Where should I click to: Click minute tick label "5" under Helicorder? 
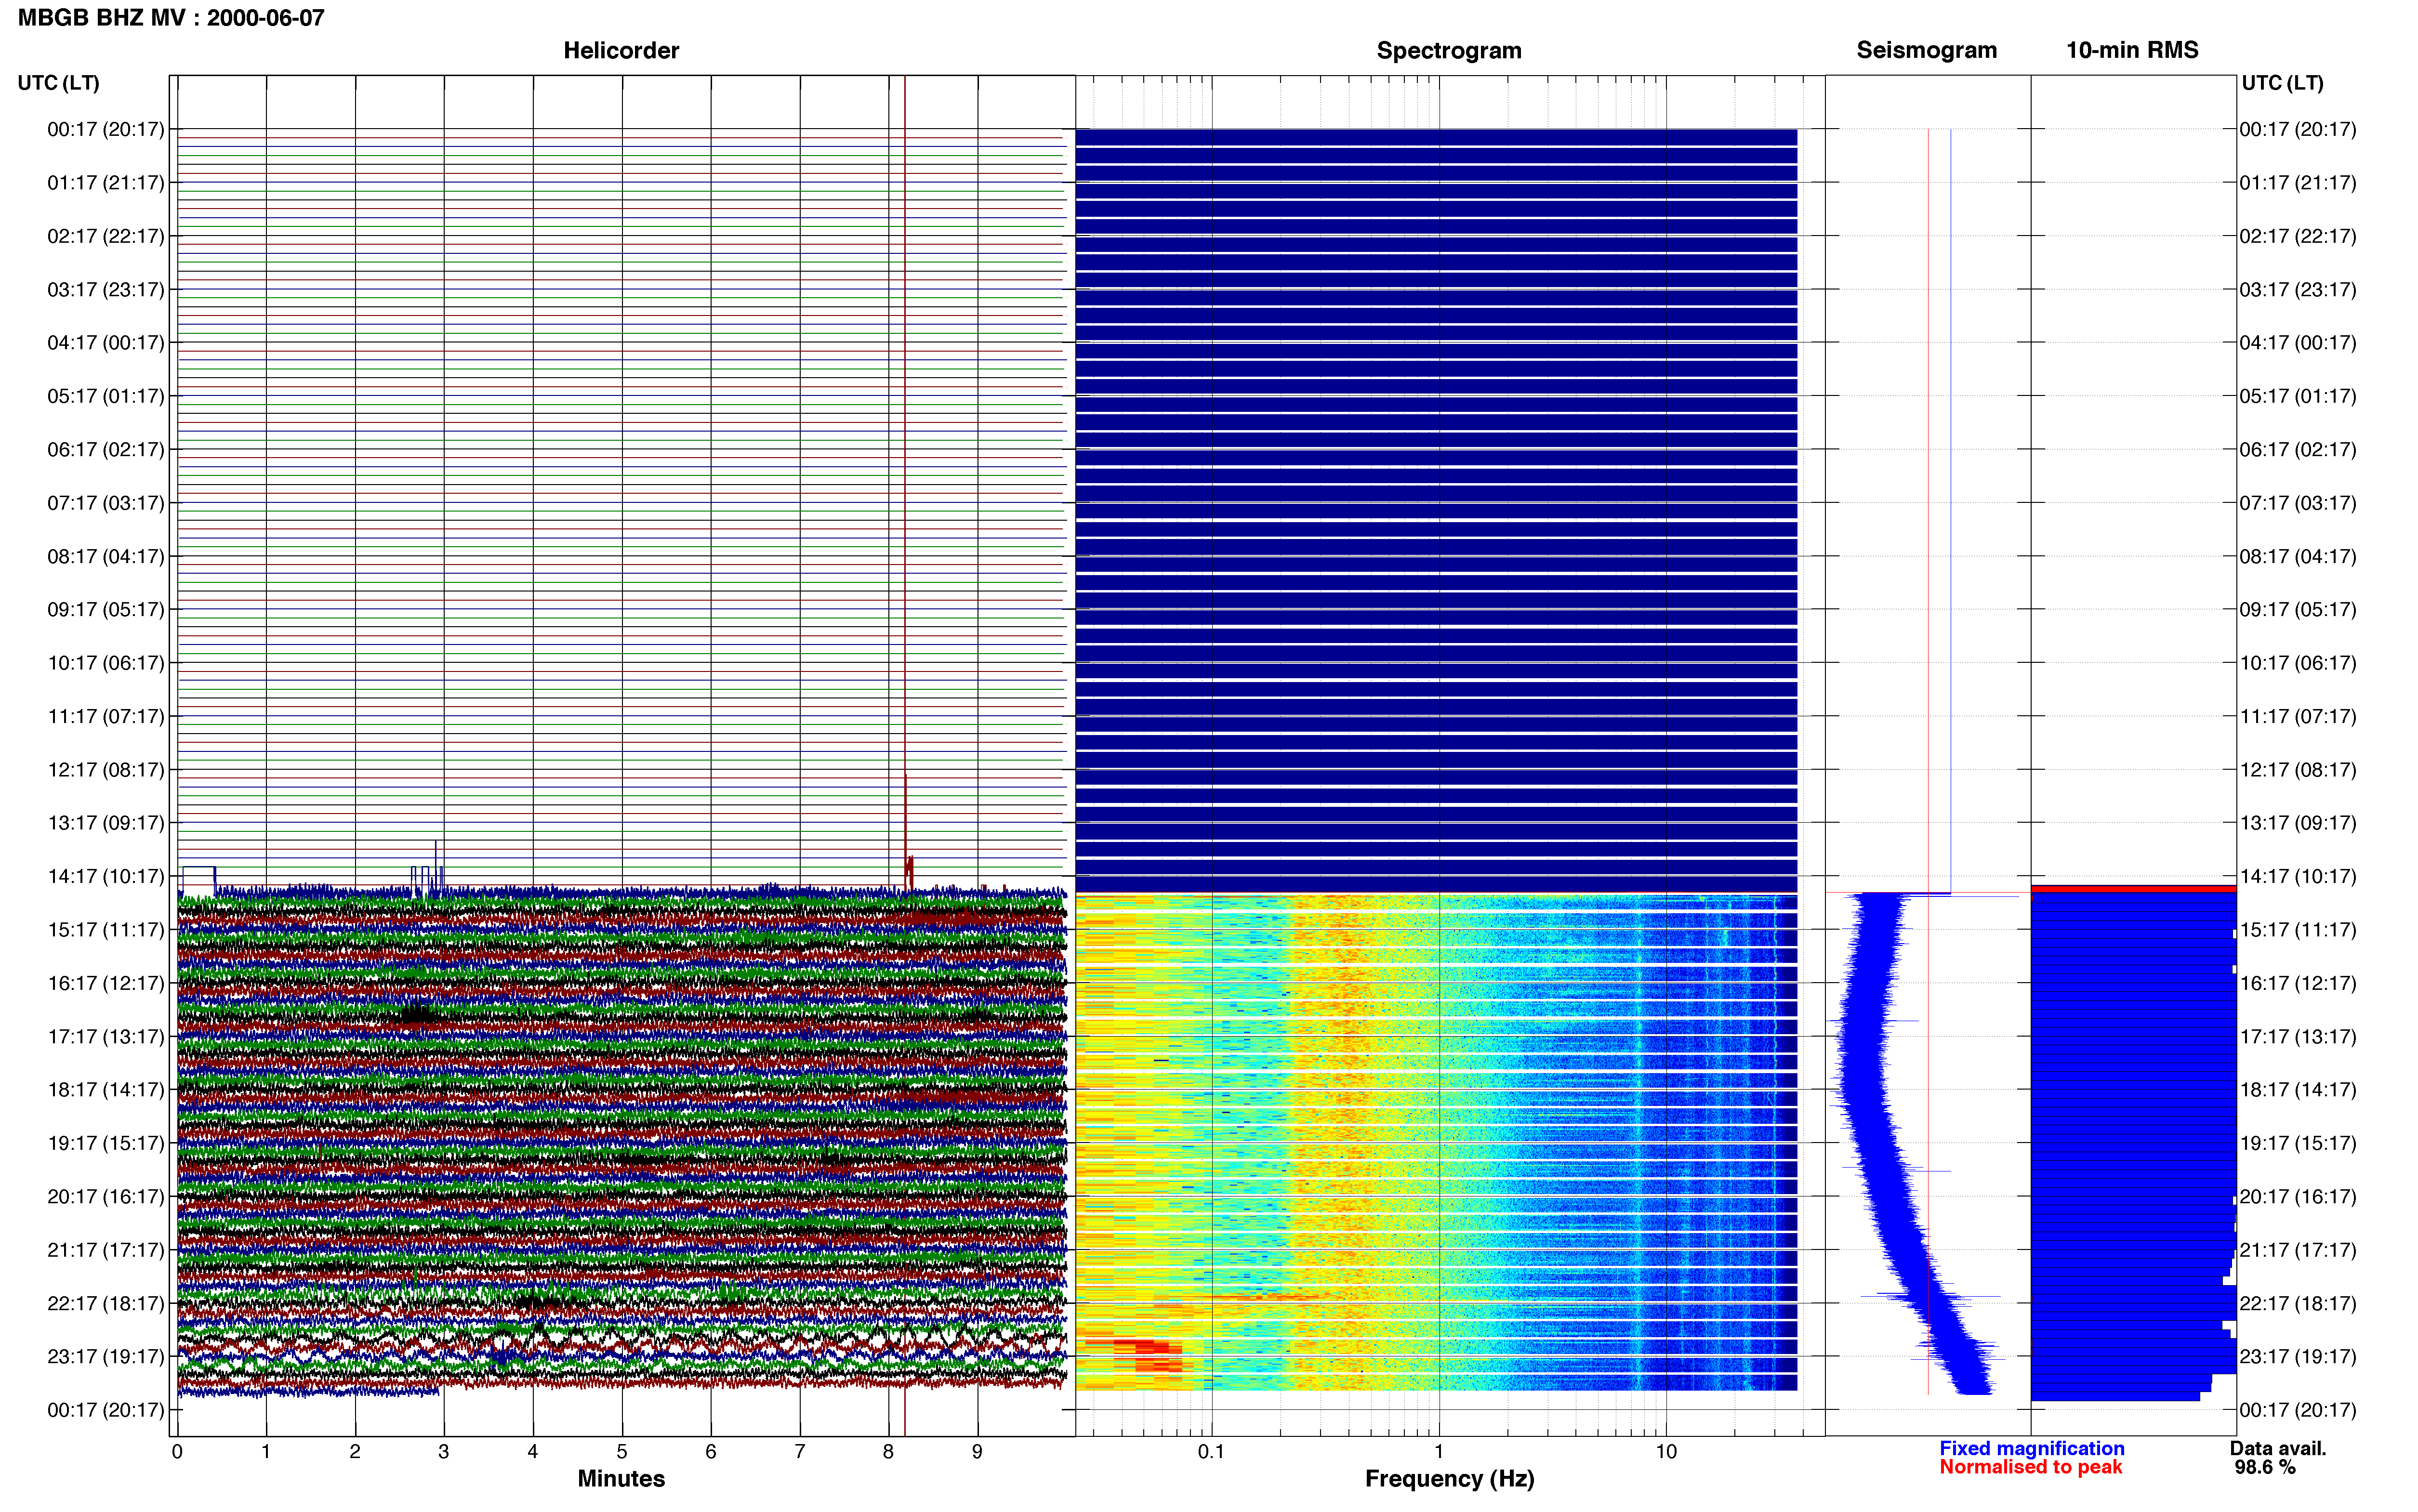click(622, 1452)
